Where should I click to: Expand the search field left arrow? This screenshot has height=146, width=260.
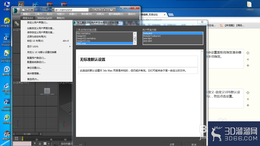click(53, 10)
